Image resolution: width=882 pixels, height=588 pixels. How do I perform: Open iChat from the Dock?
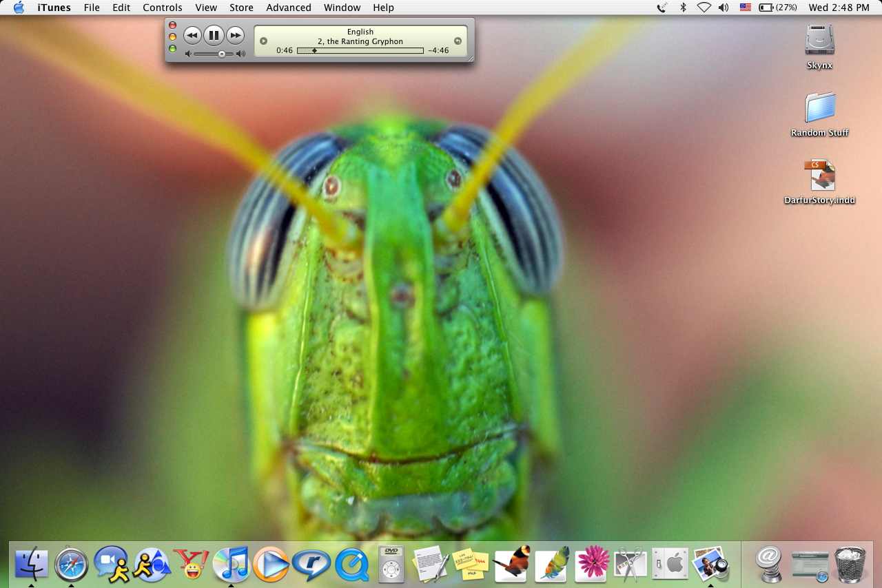coord(112,564)
